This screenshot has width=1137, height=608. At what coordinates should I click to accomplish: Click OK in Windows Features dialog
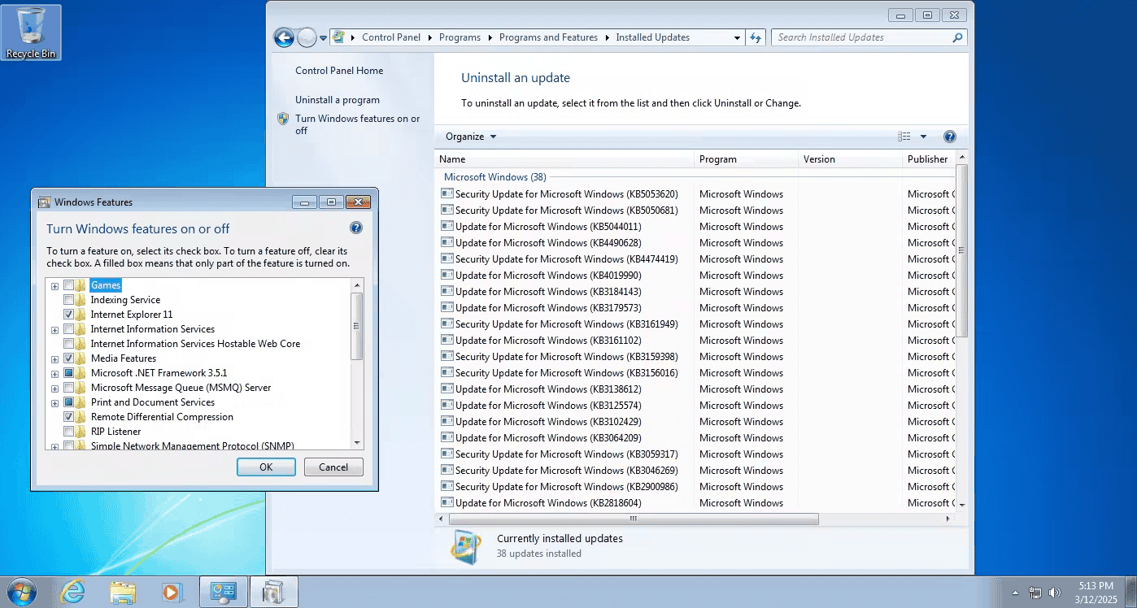tap(266, 467)
